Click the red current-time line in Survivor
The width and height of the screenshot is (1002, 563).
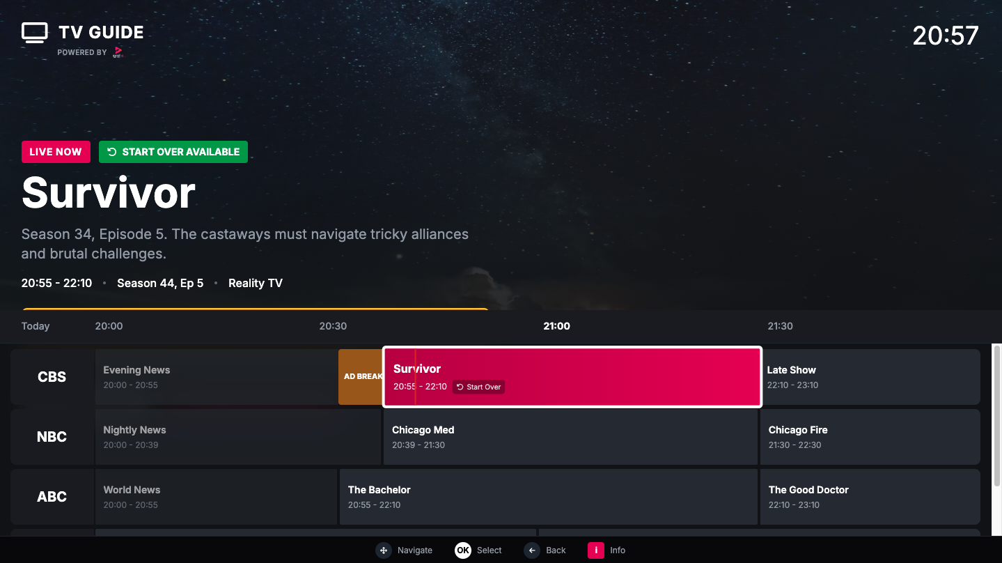(415, 377)
